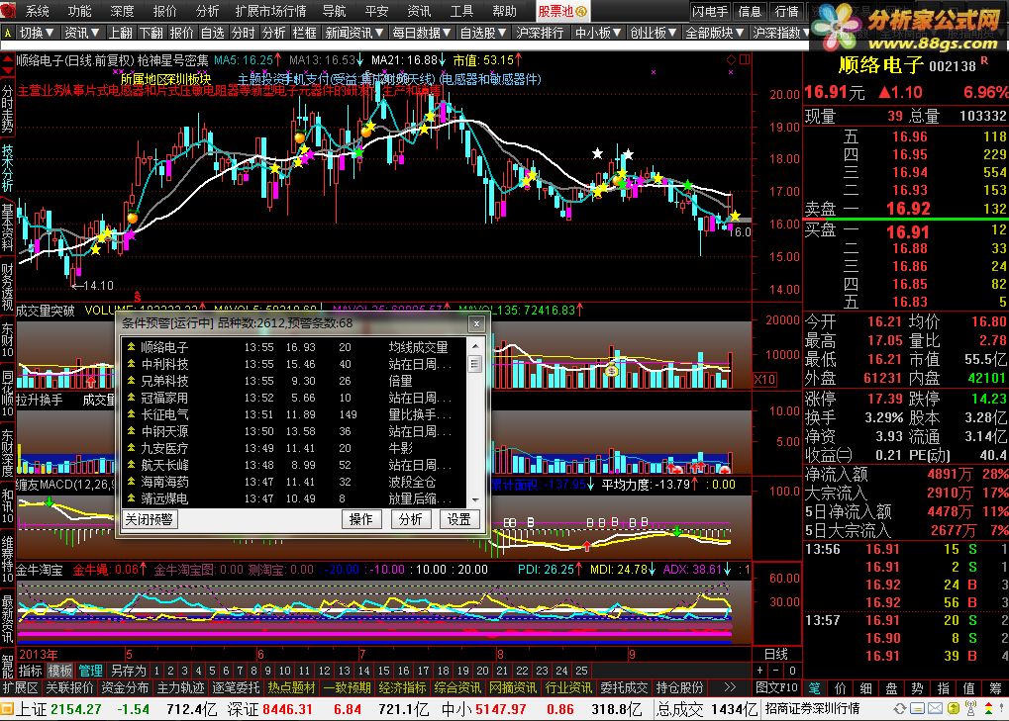Click the keyboard panel icon in status bar
The width and height of the screenshot is (1009, 721).
tap(918, 709)
